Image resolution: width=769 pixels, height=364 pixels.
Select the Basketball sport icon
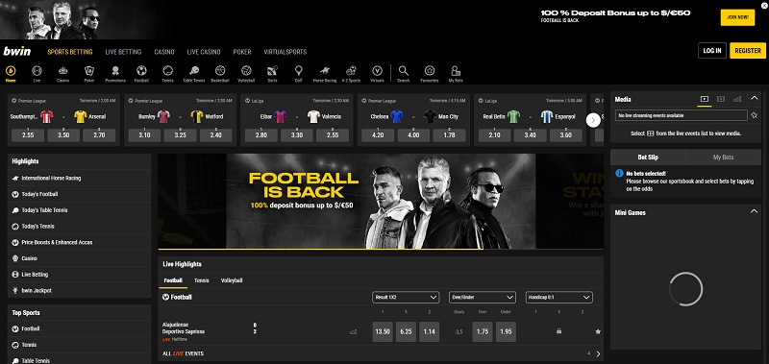click(220, 74)
